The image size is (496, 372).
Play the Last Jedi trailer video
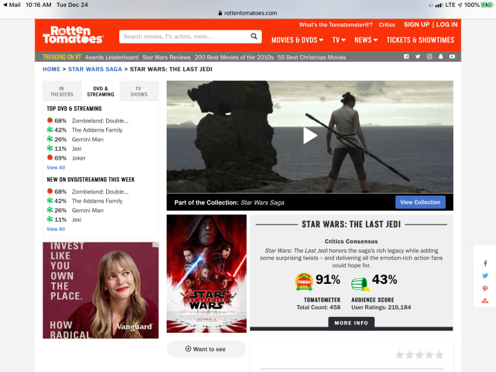pos(310,136)
